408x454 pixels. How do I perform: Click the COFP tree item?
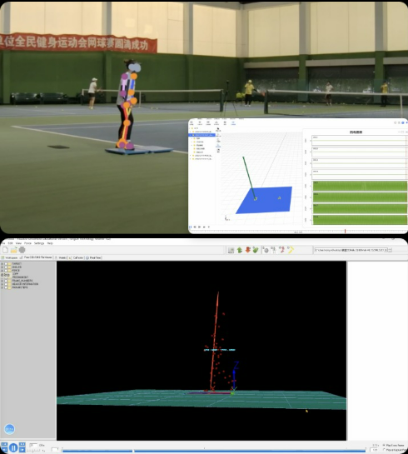click(x=15, y=274)
